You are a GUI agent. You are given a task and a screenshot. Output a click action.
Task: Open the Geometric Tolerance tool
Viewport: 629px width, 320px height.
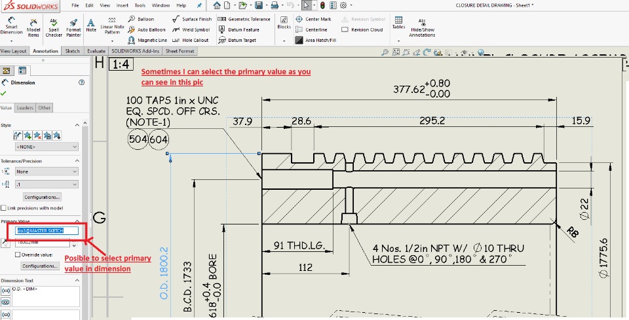[244, 19]
